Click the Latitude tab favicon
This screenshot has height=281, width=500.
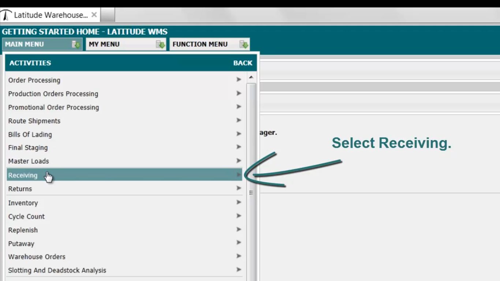click(x=6, y=15)
